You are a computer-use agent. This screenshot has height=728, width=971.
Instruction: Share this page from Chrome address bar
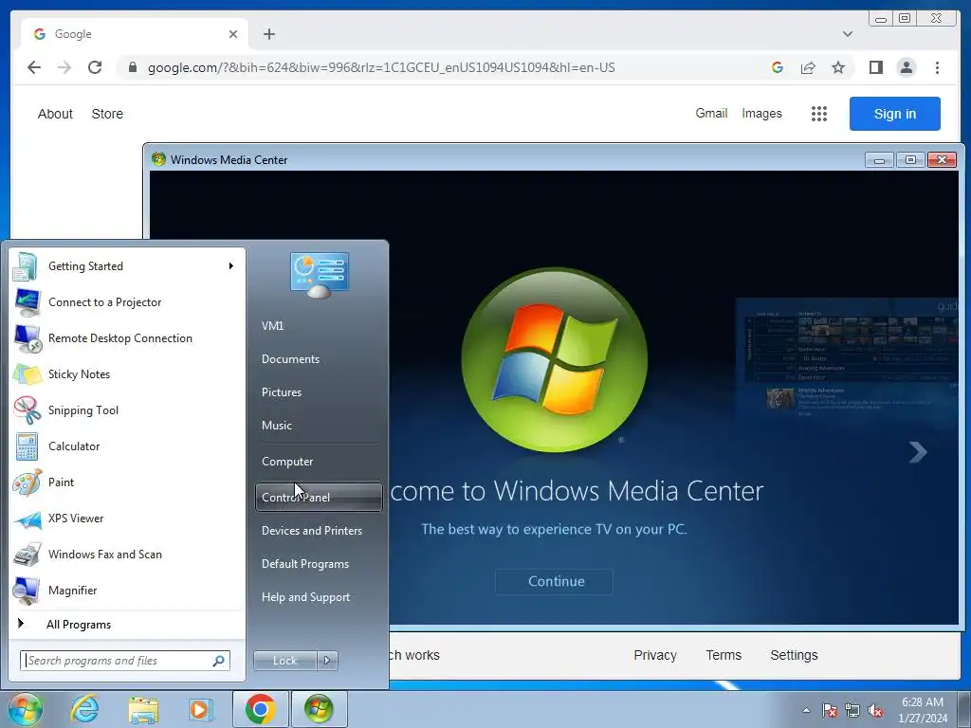click(x=808, y=67)
